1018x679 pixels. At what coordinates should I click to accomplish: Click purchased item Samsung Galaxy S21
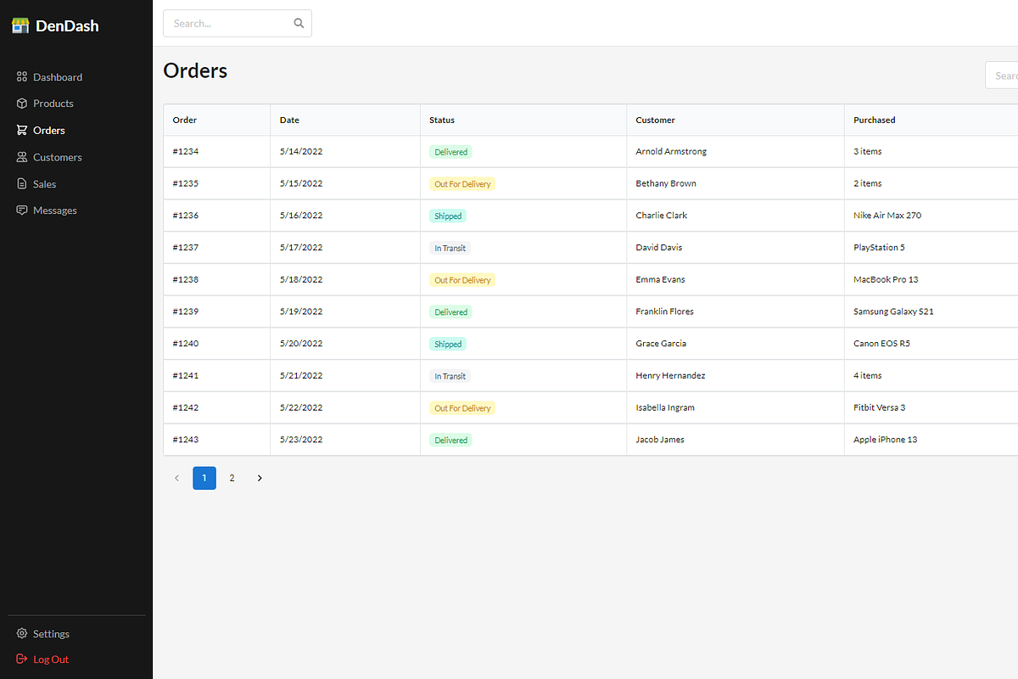coord(893,311)
